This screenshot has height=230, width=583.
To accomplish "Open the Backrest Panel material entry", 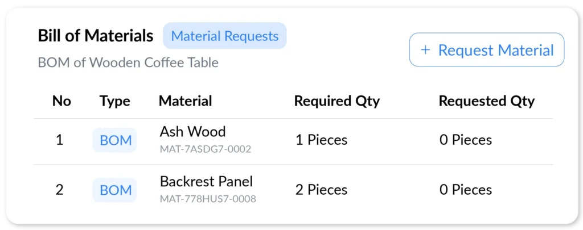I will (x=206, y=181).
